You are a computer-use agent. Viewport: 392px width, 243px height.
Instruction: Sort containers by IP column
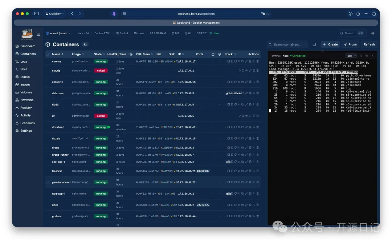(x=181, y=54)
